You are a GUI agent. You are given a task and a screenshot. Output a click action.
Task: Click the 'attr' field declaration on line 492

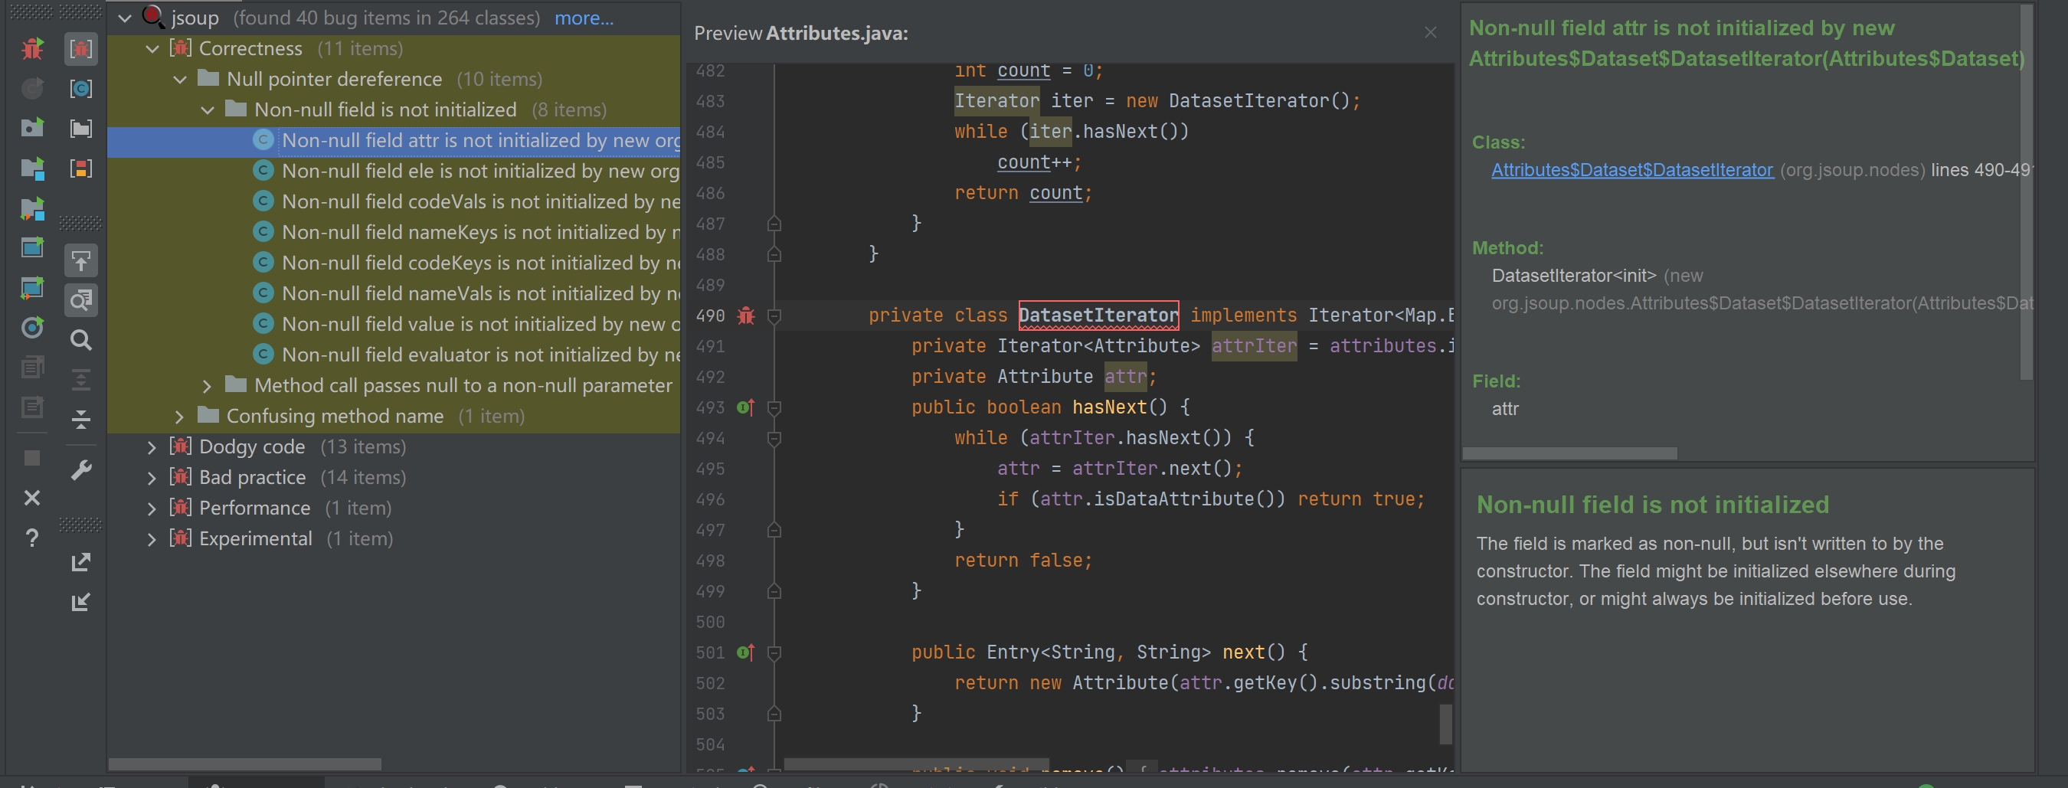pyautogui.click(x=1124, y=376)
